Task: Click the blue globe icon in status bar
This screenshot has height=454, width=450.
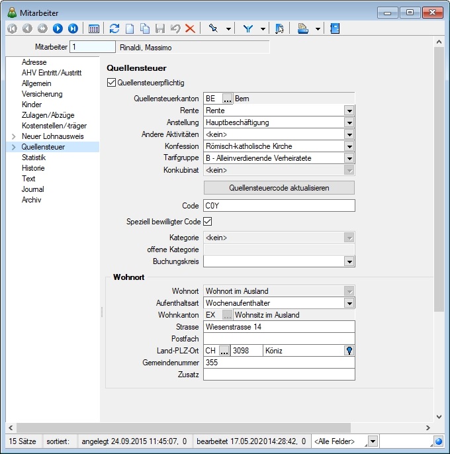Action: point(439,441)
